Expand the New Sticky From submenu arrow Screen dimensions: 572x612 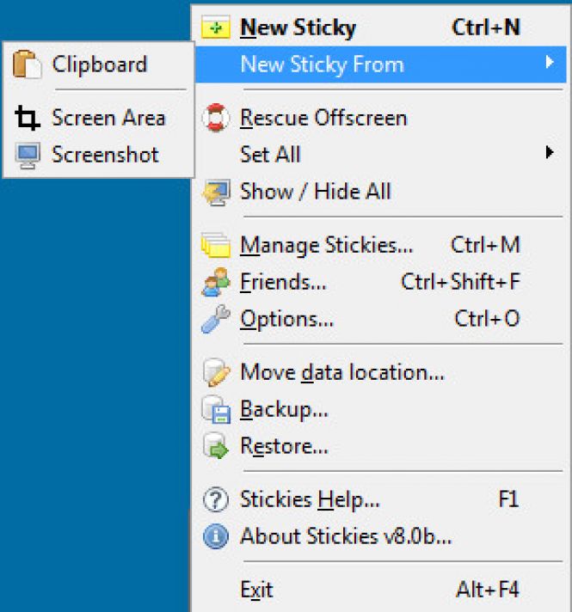tap(550, 62)
